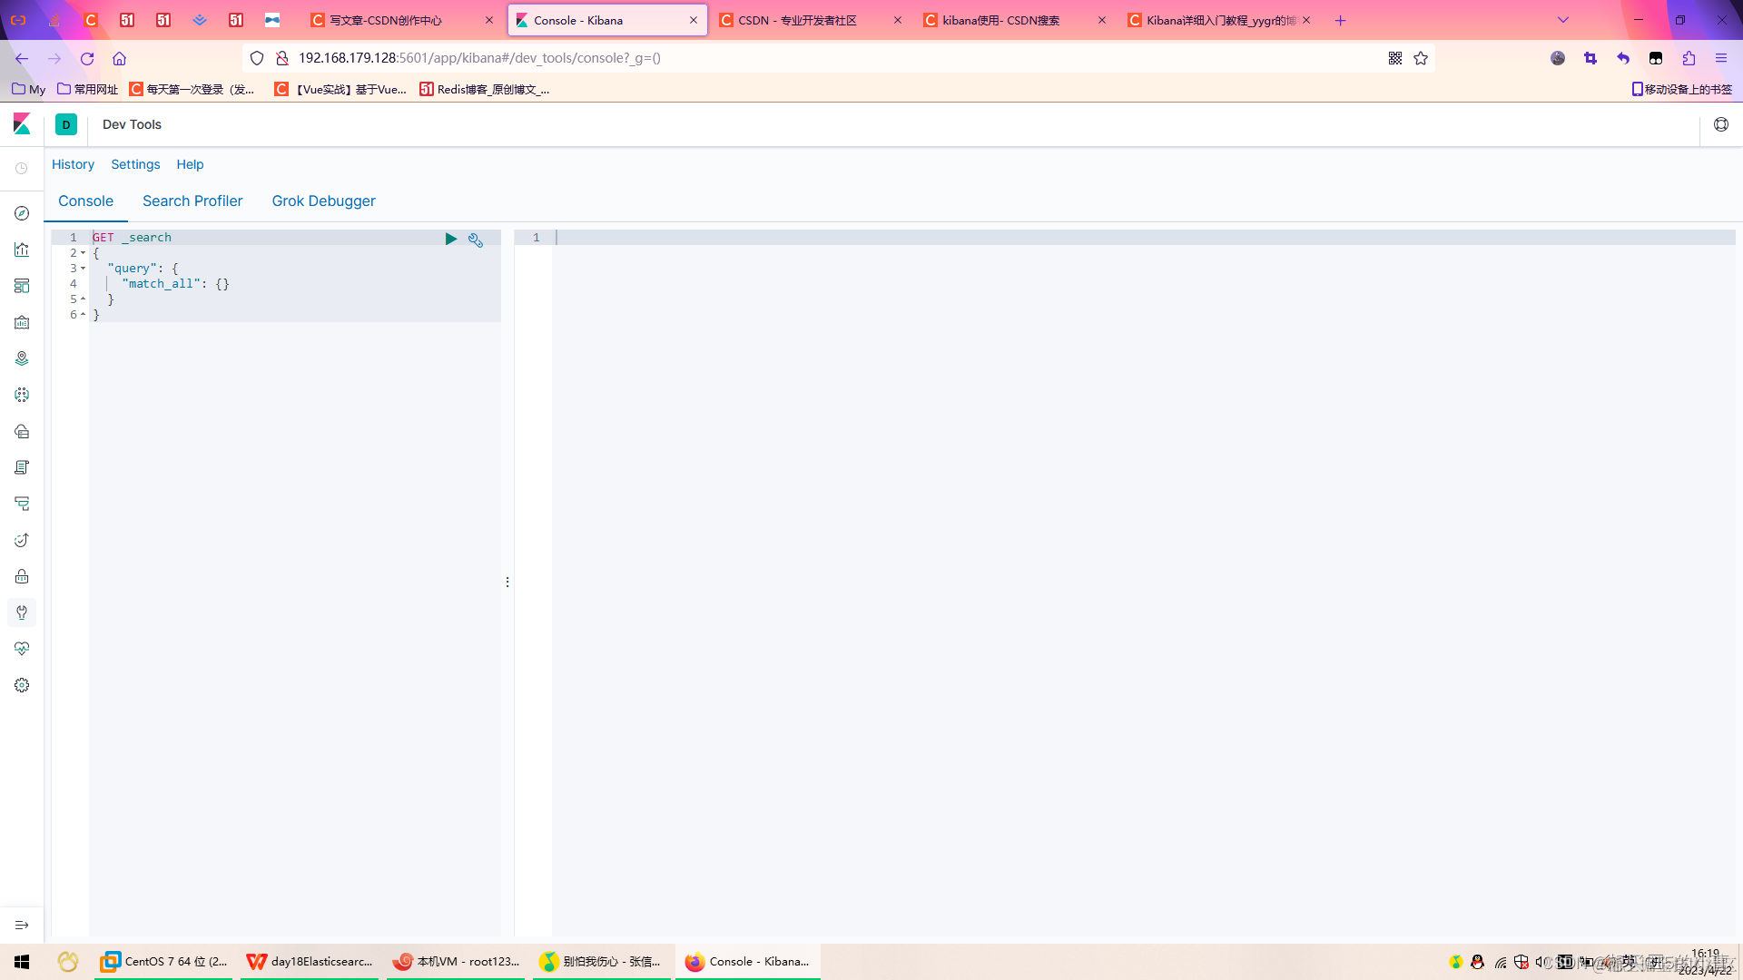1743x980 pixels.
Task: Run the GET _search request
Action: click(451, 239)
